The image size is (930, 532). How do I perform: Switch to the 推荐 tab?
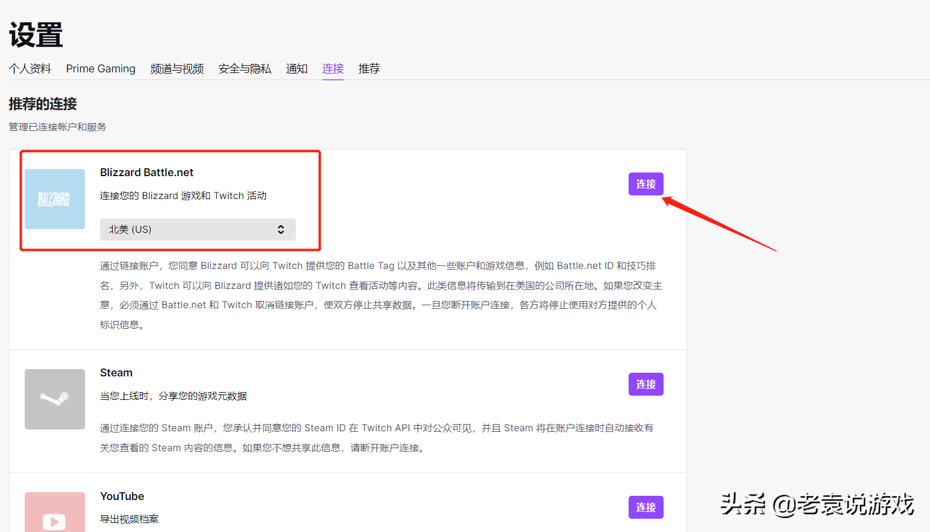(x=369, y=69)
